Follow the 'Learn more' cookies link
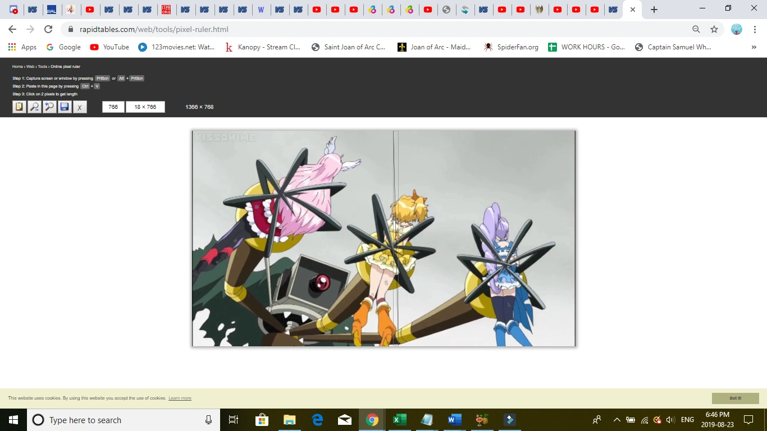 [180, 398]
